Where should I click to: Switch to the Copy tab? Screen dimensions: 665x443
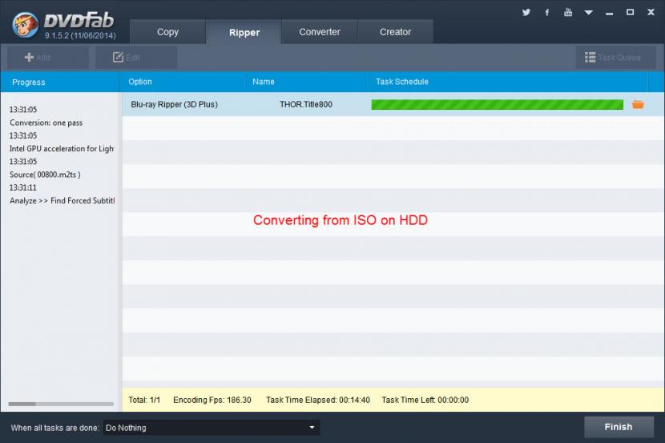167,32
